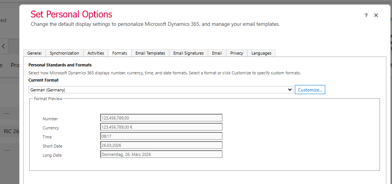Open the help question mark icon
Screen dimensions: 392x184
pyautogui.click(x=366, y=16)
